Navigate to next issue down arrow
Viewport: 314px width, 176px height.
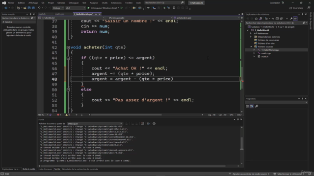[82, 115]
